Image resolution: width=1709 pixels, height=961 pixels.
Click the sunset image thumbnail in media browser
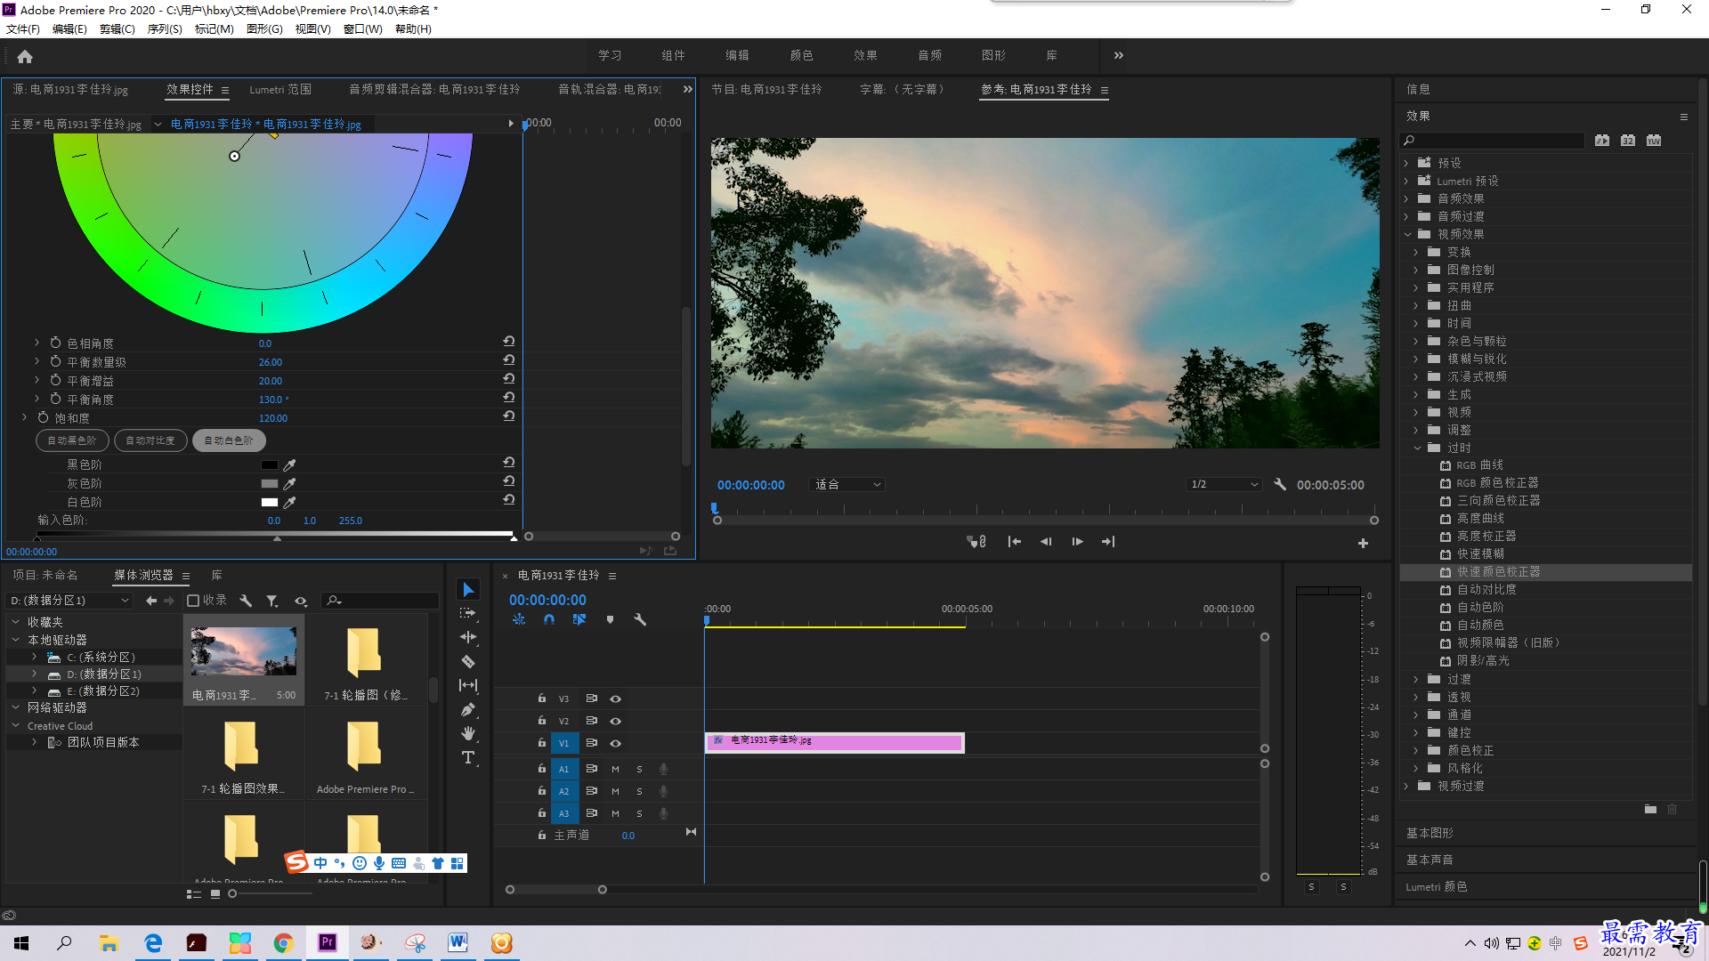click(x=244, y=651)
